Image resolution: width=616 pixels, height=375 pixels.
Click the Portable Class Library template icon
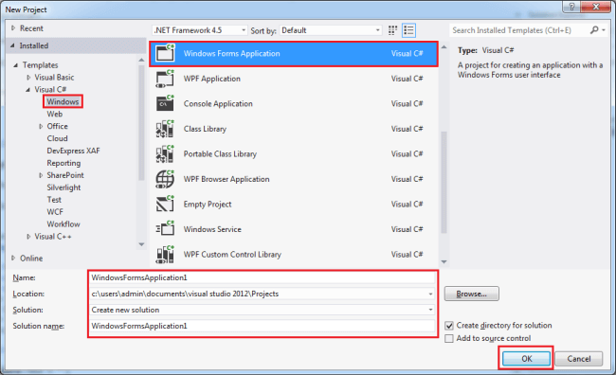tap(165, 154)
